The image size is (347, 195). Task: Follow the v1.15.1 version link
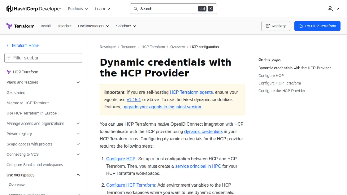coord(134,99)
